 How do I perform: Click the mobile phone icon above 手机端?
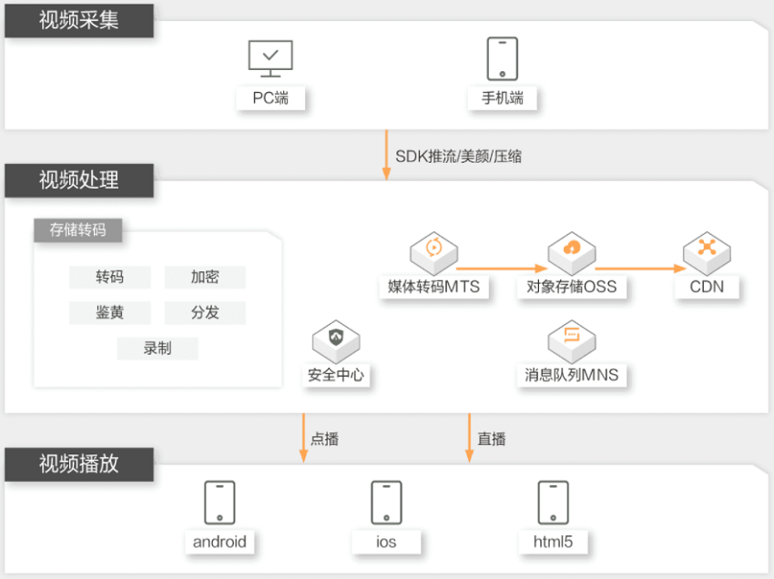point(502,59)
